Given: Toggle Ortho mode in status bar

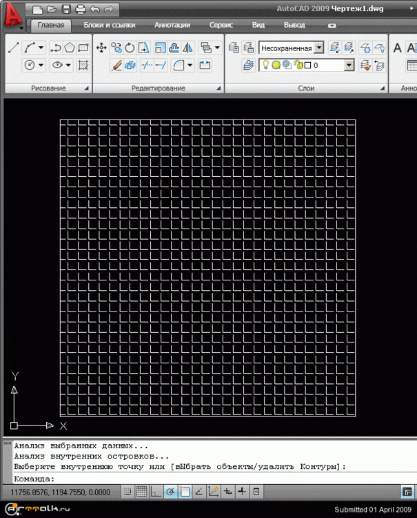Looking at the screenshot, I should point(156,492).
